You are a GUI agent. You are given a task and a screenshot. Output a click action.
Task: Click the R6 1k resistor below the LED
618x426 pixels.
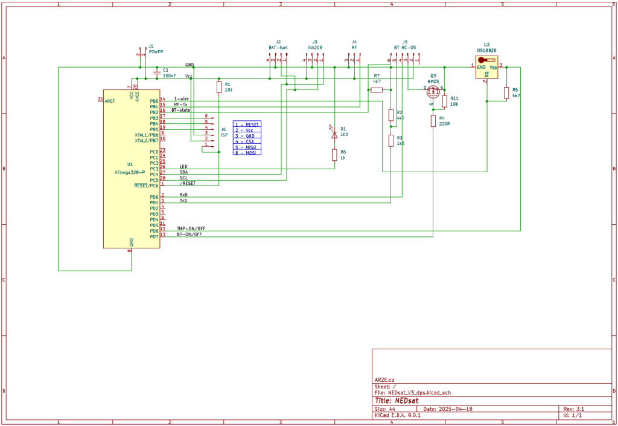pyautogui.click(x=334, y=155)
